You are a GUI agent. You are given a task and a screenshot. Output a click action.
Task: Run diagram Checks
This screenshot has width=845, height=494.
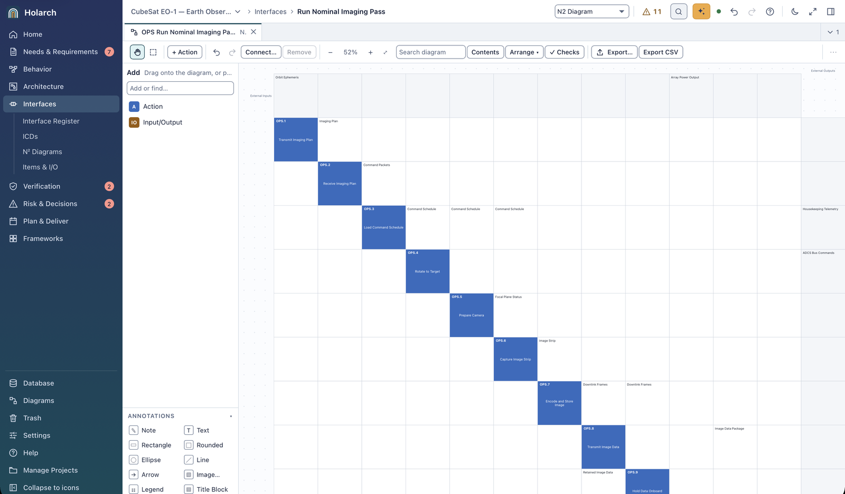point(565,52)
